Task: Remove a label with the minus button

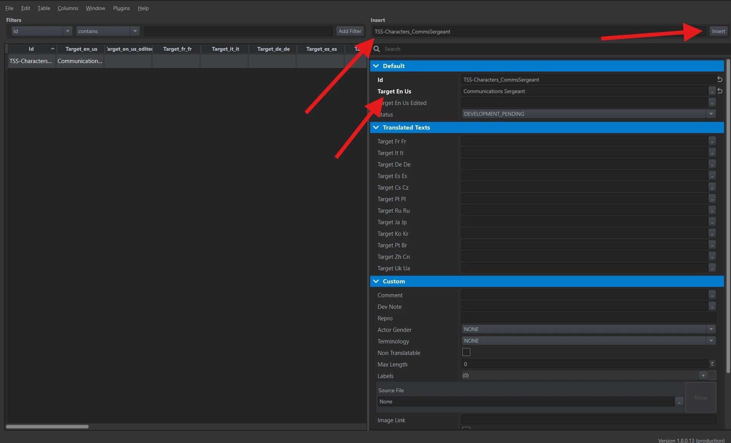Action: coord(712,376)
